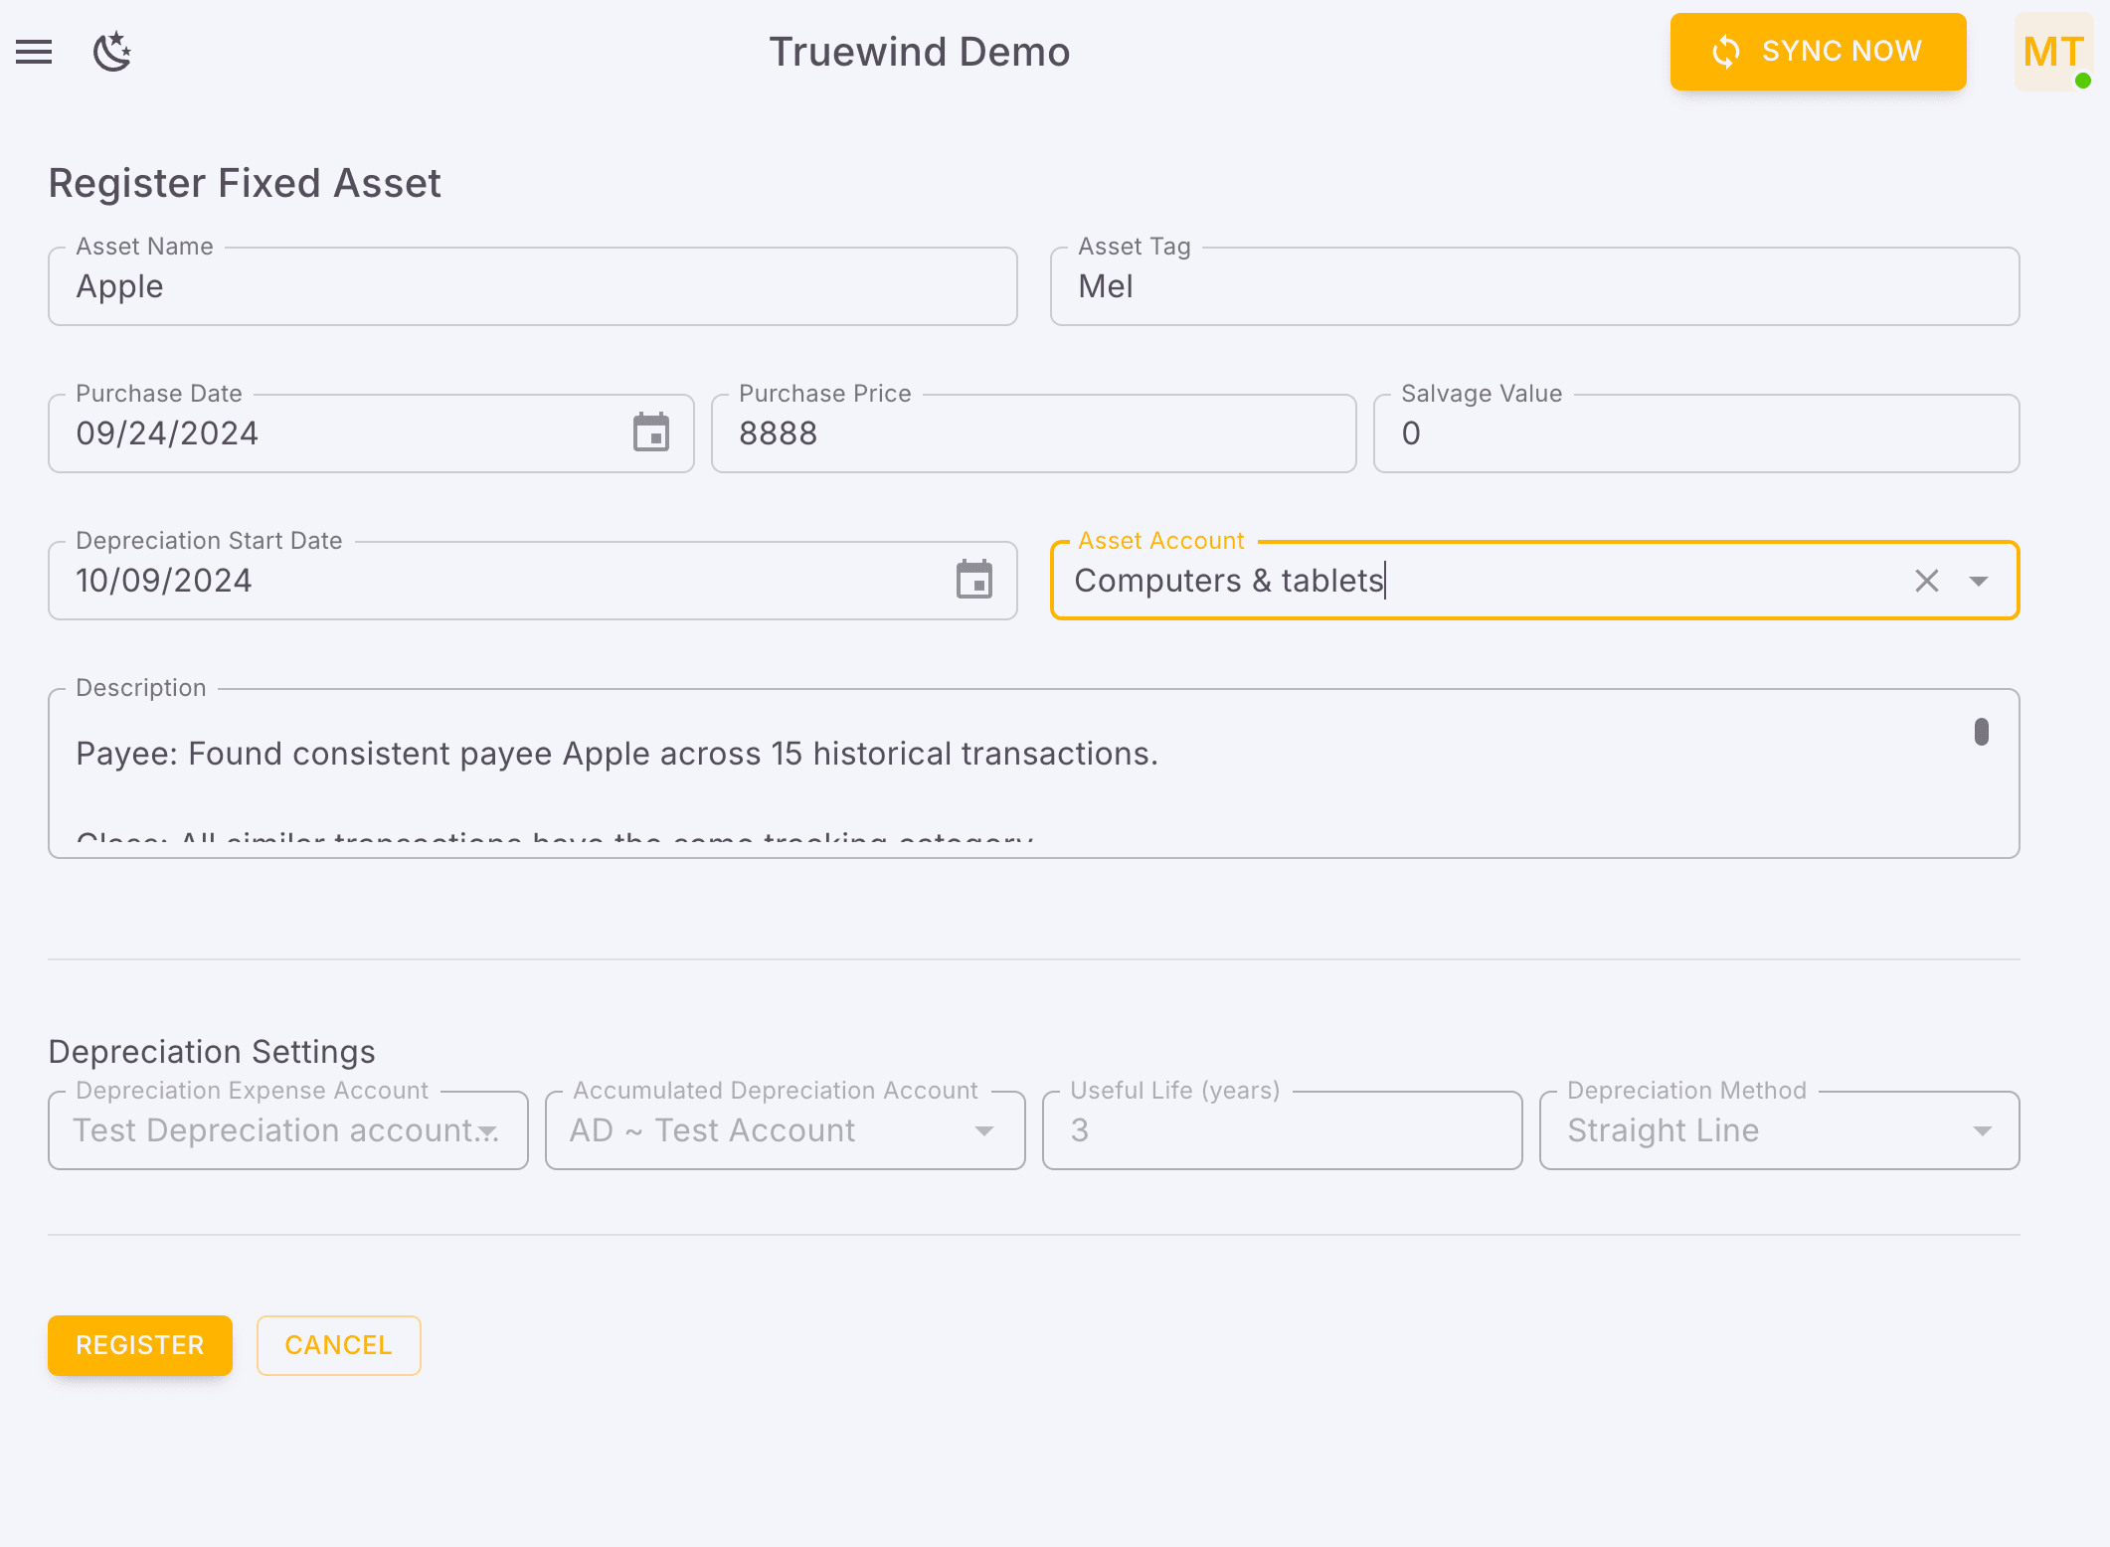Clear the Asset Account selection with the X

(x=1926, y=580)
